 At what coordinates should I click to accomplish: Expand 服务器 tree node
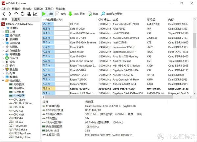[3, 39]
